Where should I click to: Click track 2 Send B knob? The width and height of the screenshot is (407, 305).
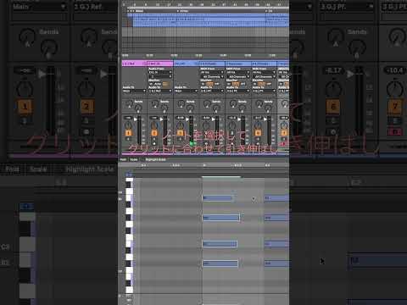[164, 108]
